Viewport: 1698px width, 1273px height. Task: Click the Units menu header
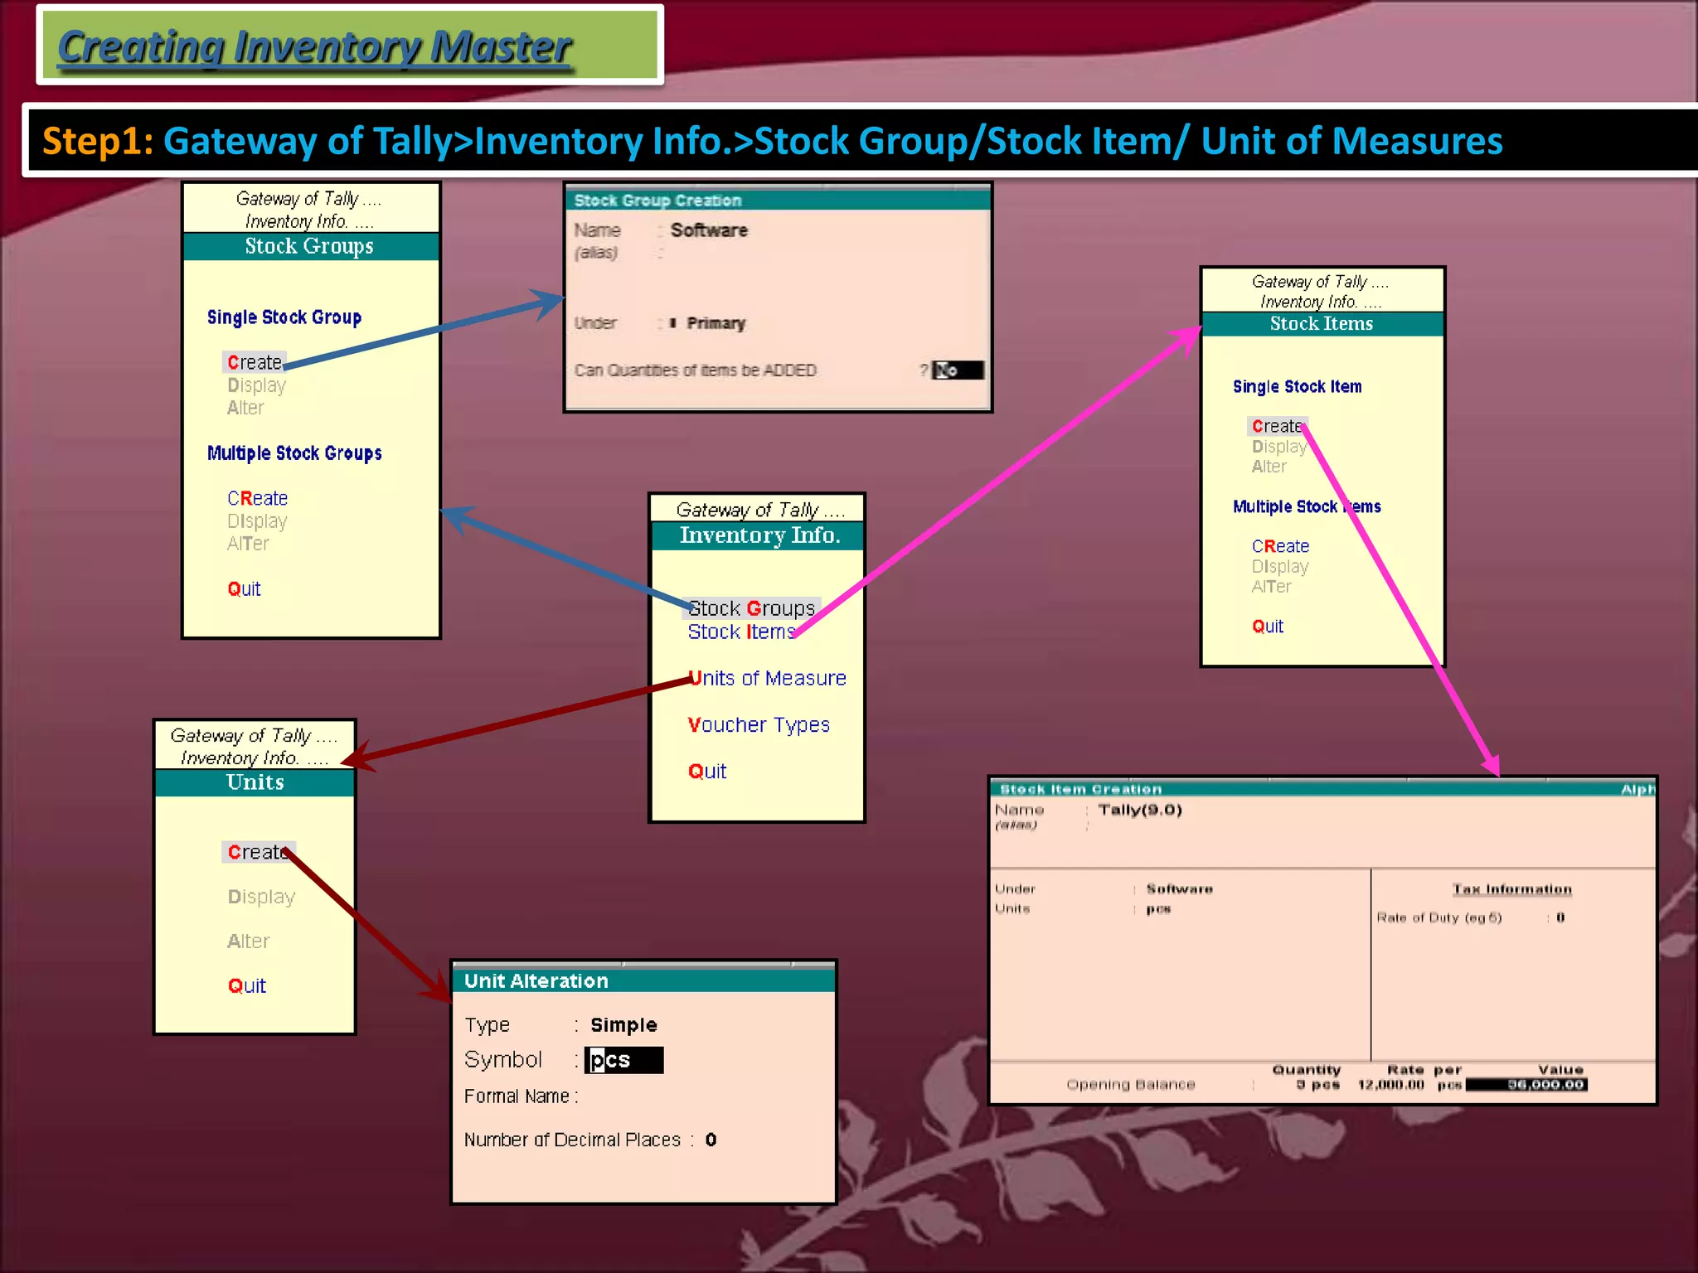255,782
